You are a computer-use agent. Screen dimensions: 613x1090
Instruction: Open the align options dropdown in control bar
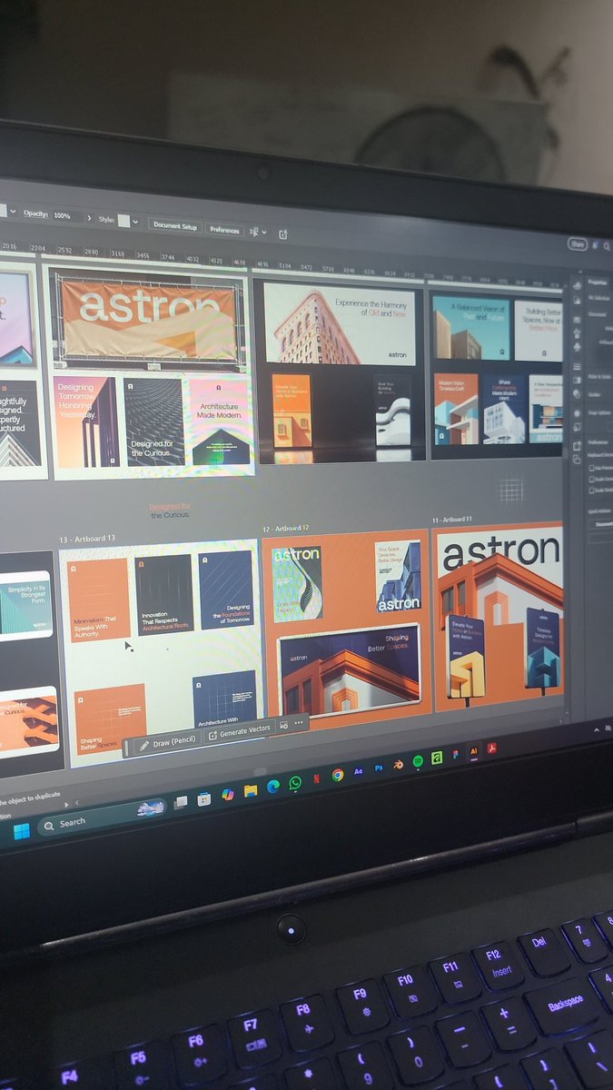coord(264,232)
